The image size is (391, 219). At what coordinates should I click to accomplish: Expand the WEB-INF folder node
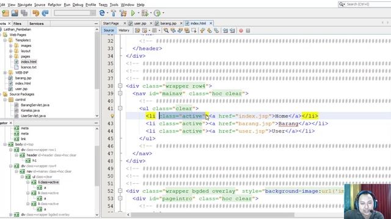coord(5,72)
